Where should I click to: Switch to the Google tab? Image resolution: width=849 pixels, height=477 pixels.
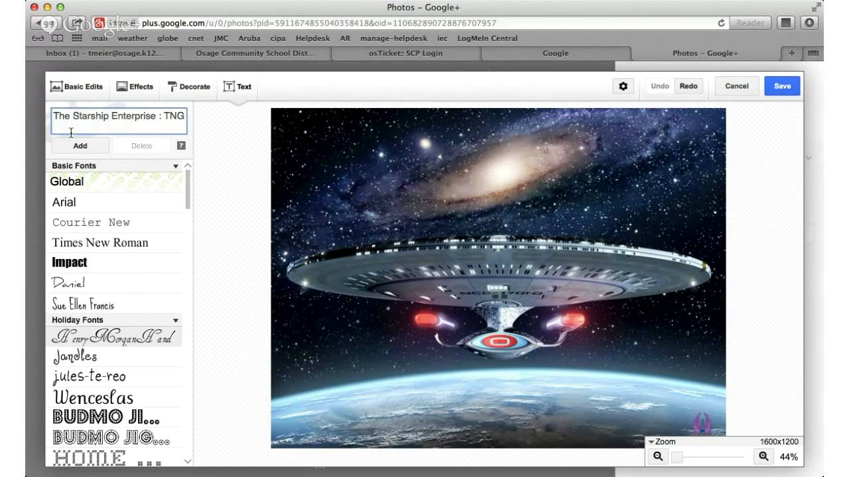point(555,53)
